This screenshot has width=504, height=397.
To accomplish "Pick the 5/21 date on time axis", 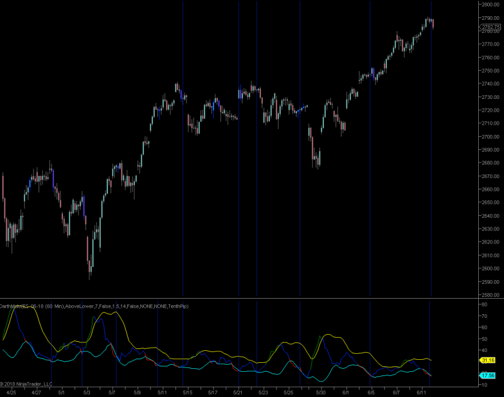I will click(238, 393).
